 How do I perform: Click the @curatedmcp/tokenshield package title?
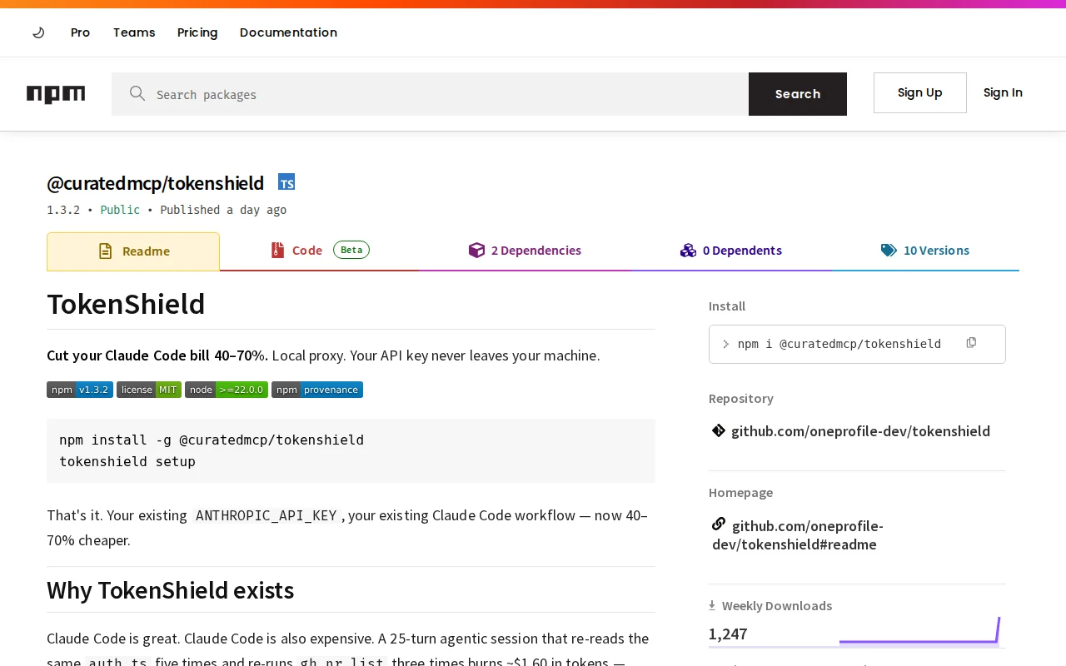pos(156,183)
